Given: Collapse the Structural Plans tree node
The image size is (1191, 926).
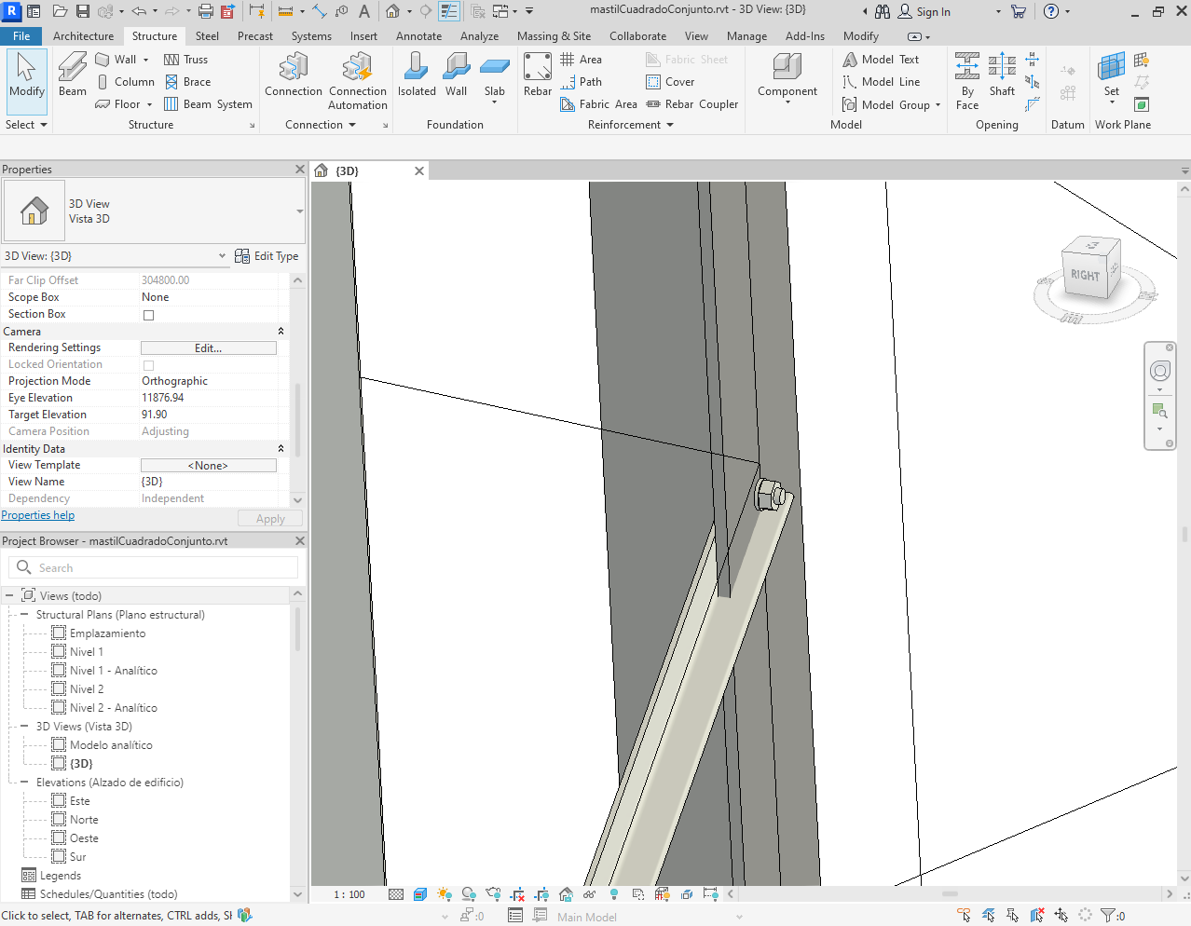Looking at the screenshot, I should [24, 615].
